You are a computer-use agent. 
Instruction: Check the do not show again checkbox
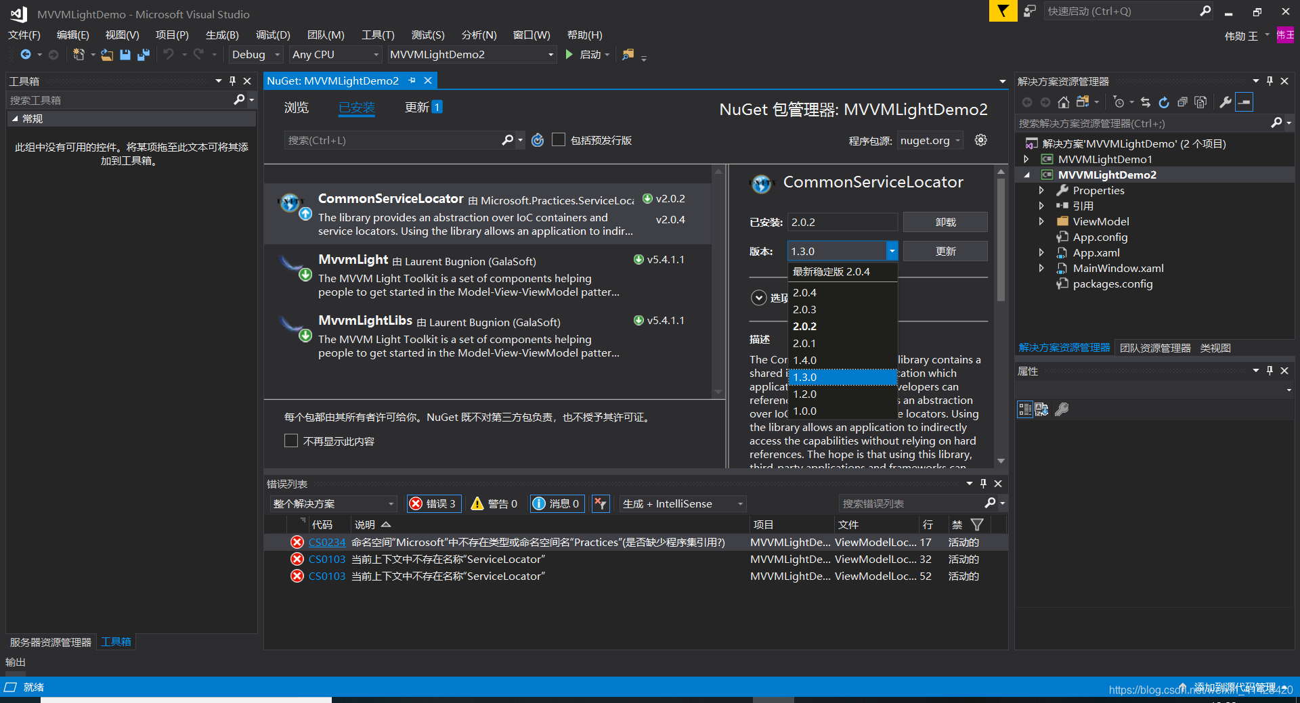pyautogui.click(x=291, y=440)
